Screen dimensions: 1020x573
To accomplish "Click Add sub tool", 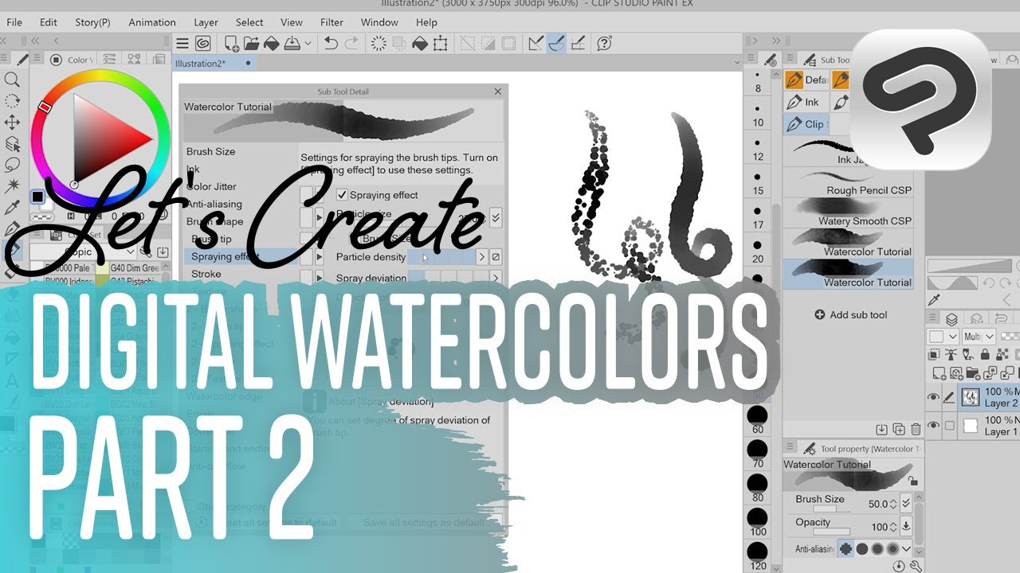I will tap(851, 314).
